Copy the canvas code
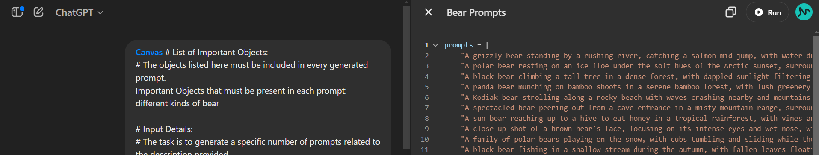This screenshot has width=819, height=155. tap(731, 12)
